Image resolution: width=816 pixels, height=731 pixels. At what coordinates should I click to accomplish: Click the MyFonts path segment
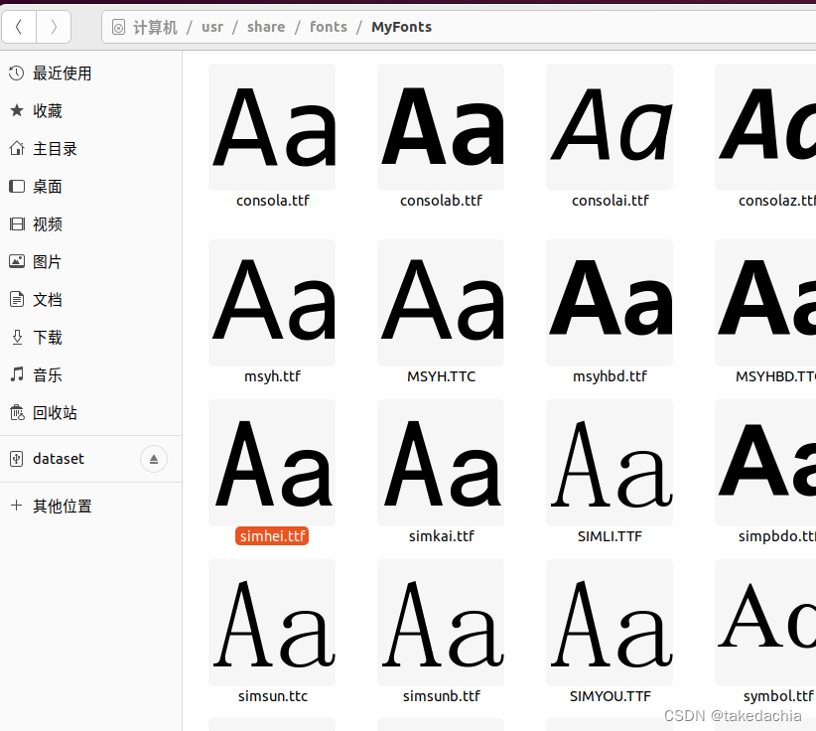[401, 27]
